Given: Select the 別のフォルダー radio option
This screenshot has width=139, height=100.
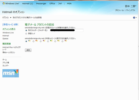Looking at the screenshot, I should pos(26,30).
